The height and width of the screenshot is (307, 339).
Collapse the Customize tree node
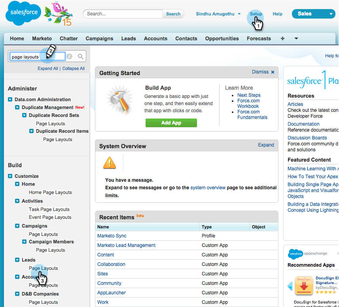pos(10,176)
